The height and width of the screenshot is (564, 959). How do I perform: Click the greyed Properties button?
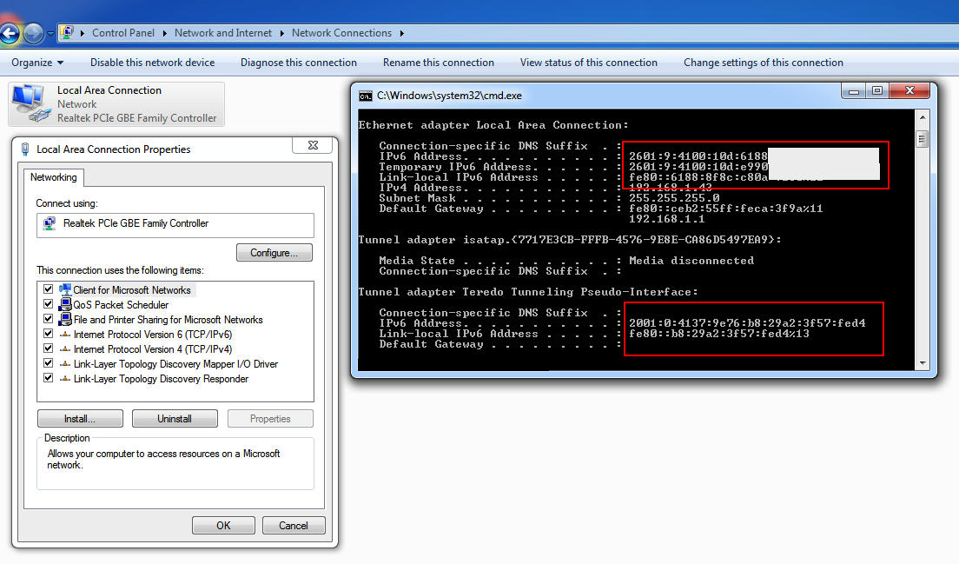click(270, 418)
